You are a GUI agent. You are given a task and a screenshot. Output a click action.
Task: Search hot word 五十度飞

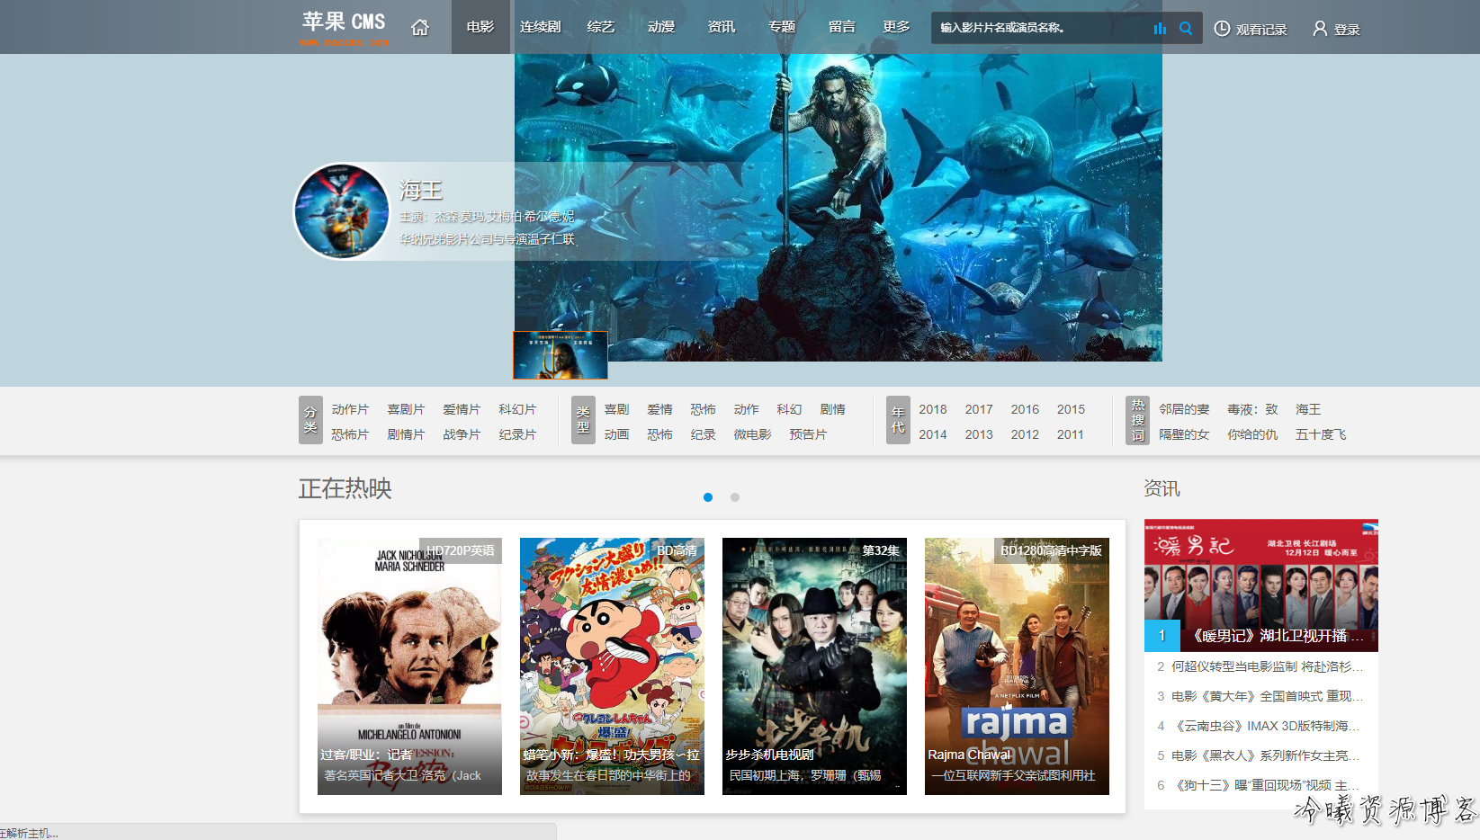pyautogui.click(x=1321, y=434)
